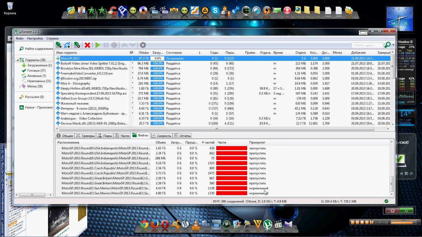
Task: Move torrent down in queue arrow
Action: pos(133,45)
